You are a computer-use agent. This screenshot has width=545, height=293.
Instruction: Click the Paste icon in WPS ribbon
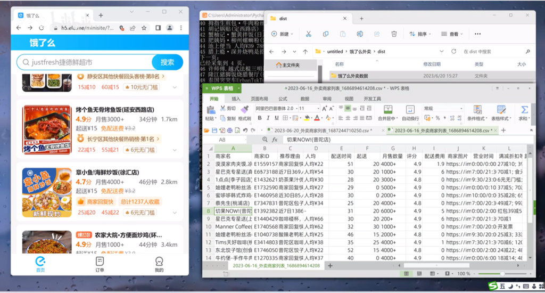click(210, 110)
